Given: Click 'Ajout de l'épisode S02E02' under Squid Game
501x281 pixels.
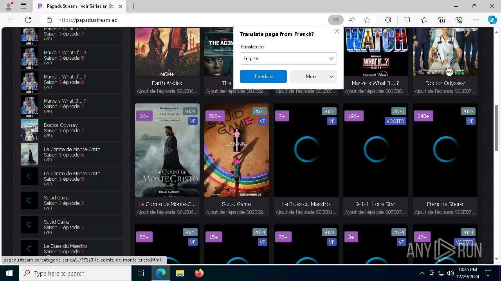Looking at the screenshot, I should [236, 212].
